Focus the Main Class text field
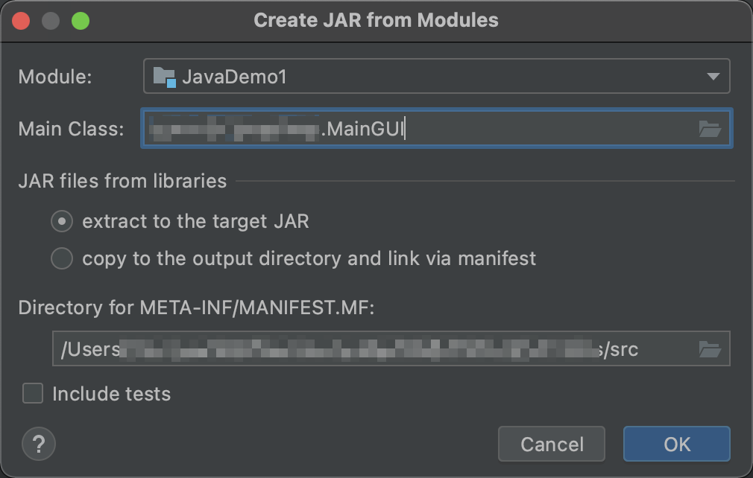The height and width of the screenshot is (478, 753). tap(437, 129)
